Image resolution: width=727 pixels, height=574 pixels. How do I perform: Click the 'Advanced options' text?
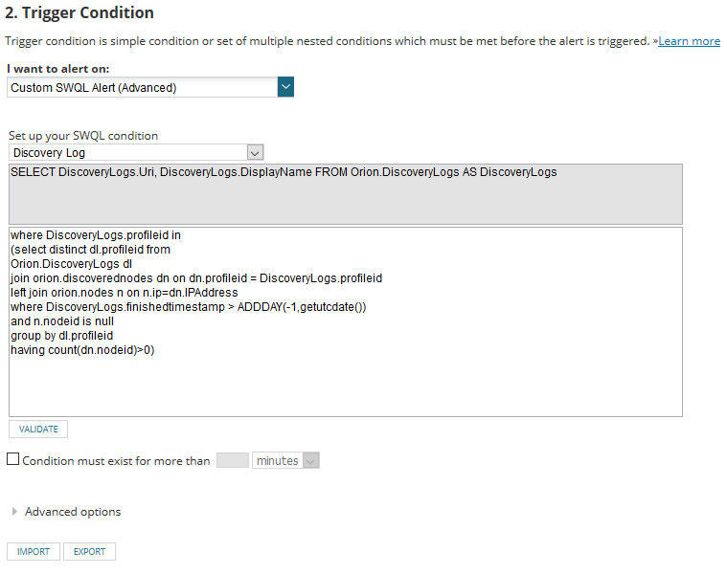coord(73,512)
